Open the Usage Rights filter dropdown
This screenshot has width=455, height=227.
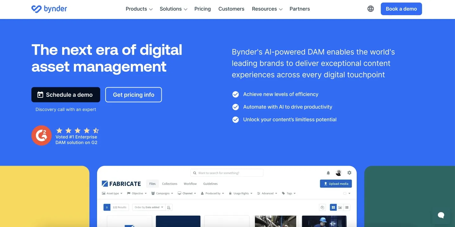(241, 193)
